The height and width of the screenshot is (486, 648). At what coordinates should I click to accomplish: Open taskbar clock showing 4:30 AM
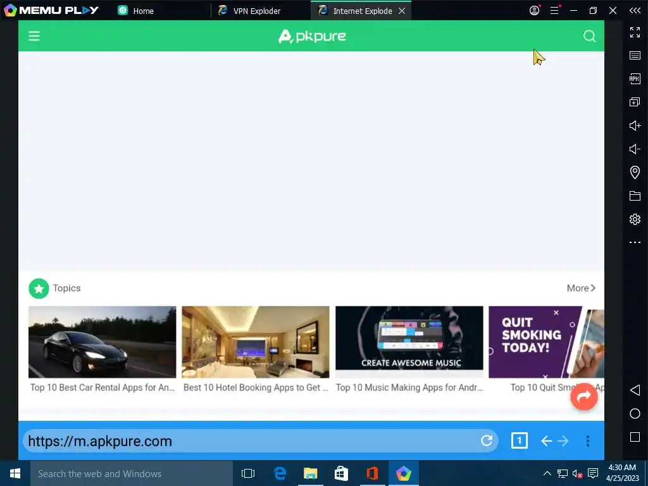[622, 473]
